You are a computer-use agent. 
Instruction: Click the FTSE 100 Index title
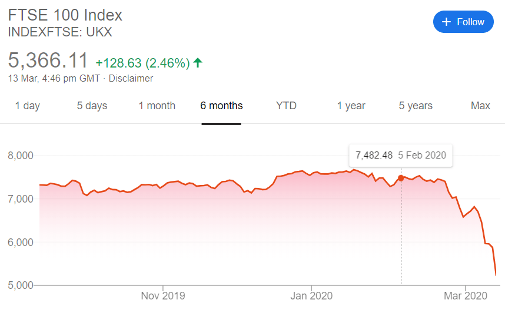[65, 14]
